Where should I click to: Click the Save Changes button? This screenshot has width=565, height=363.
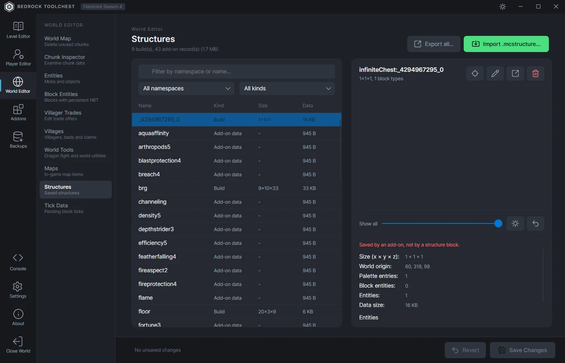point(523,350)
